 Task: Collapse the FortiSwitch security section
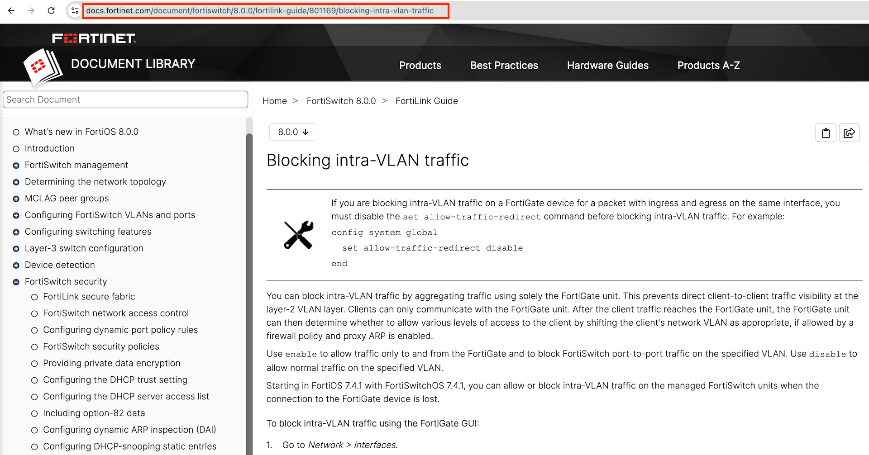click(x=16, y=282)
